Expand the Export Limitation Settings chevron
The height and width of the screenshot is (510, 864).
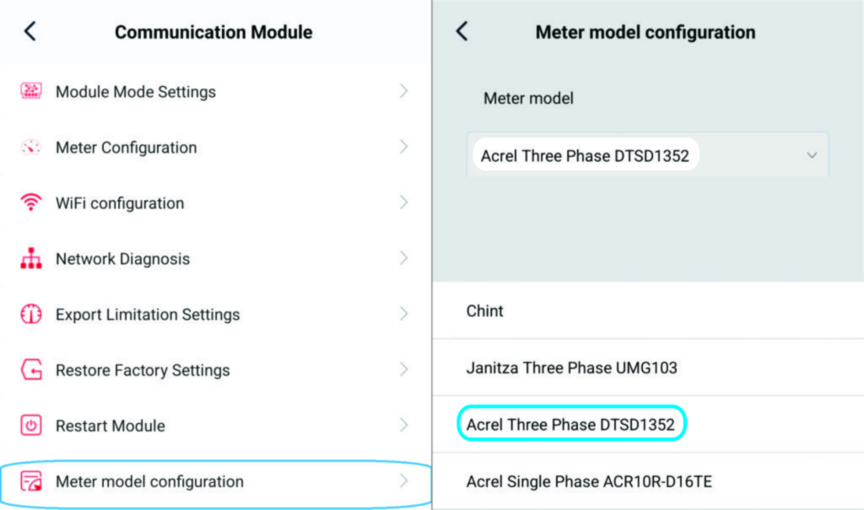(403, 314)
